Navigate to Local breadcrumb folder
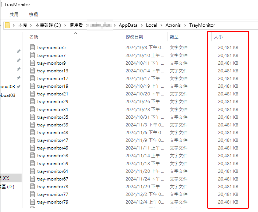Screen dimensions: 258x212 point(152,25)
